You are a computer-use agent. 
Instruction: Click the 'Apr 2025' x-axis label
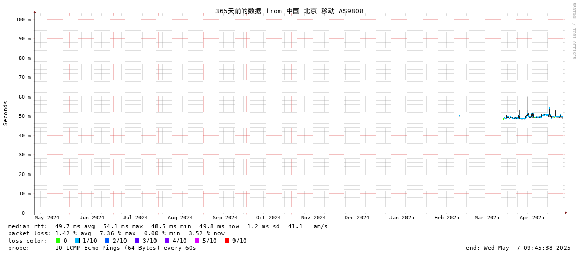coord(531,218)
